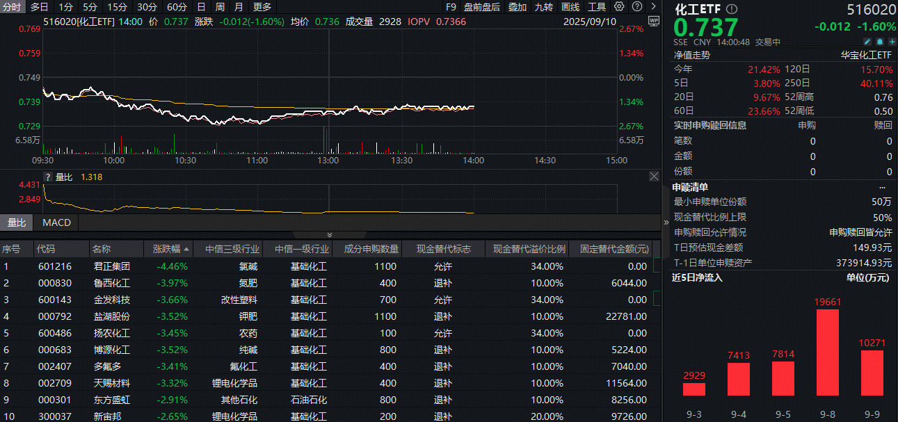Toggle 叠加 overlay mode in the toolbar
Screen dimensions: 898x422
517,7
